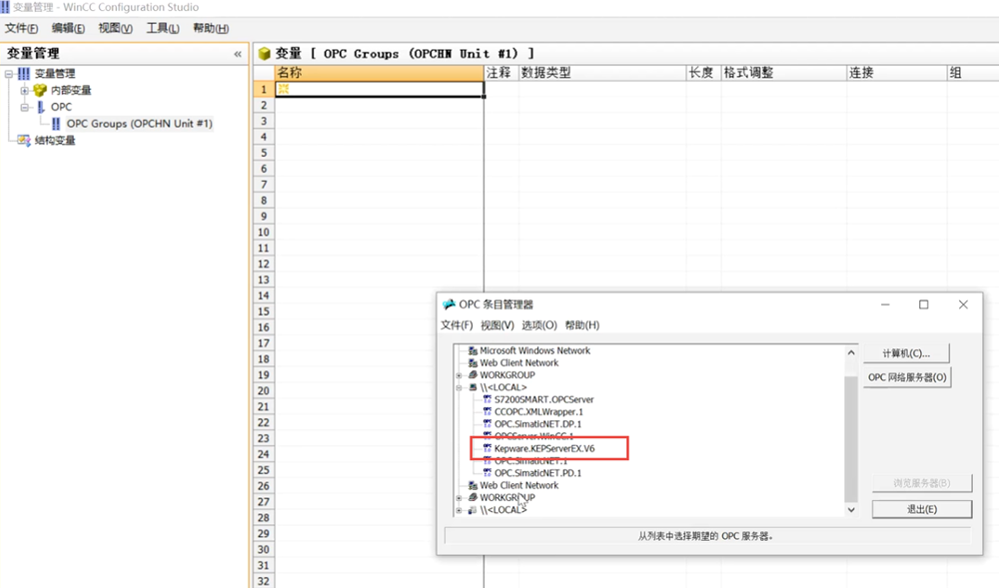999x588 pixels.
Task: Click the OPC 条目管理器 title bar icon
Action: tap(449, 304)
